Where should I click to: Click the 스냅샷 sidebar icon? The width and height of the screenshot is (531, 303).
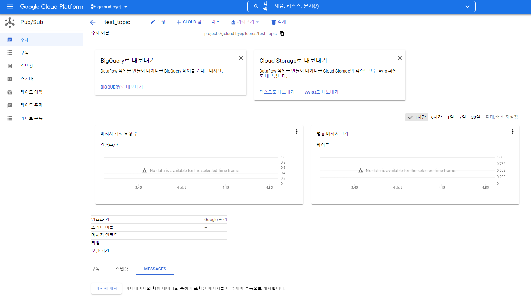coord(10,66)
